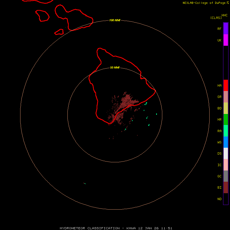Click the IC legend label
230x230 pixels.
(219, 165)
